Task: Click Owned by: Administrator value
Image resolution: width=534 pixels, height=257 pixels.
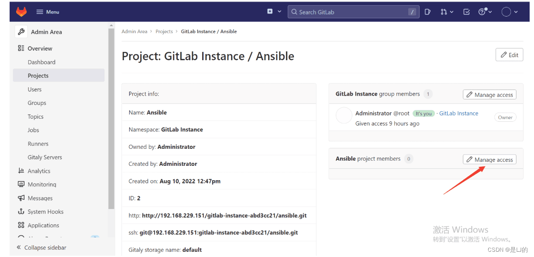Action: 176,147
